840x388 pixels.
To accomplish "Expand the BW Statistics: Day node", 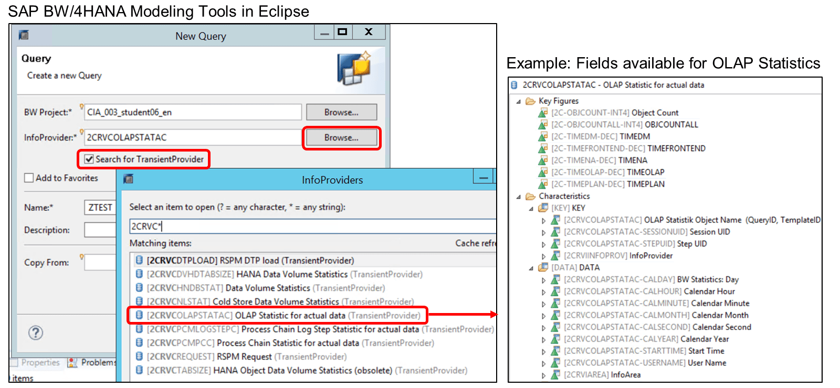I will (544, 280).
